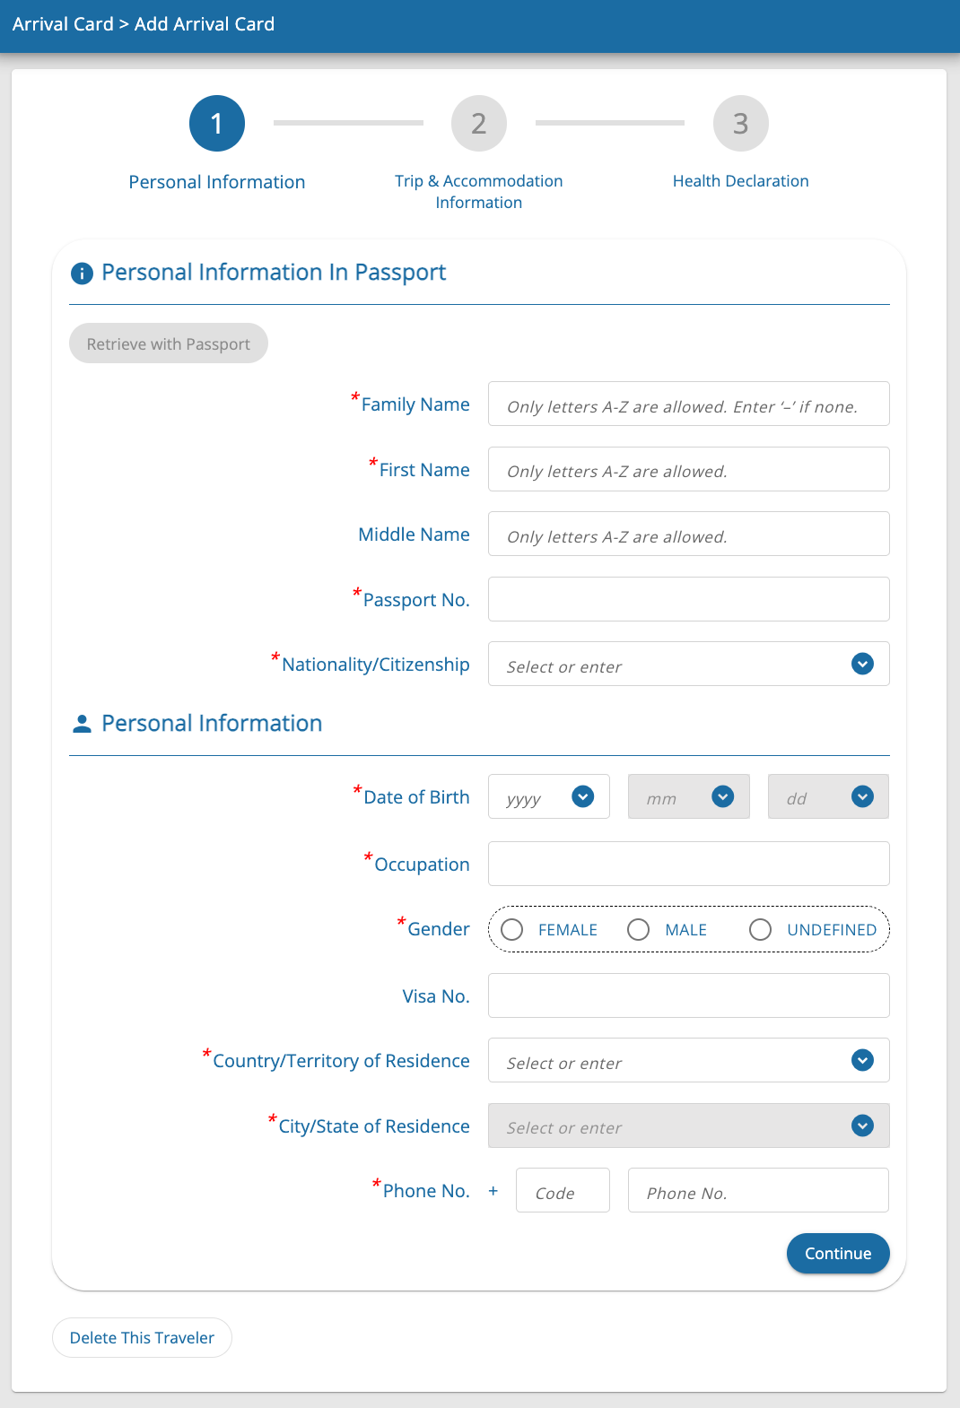This screenshot has height=1408, width=960.
Task: Open Country/Territory of Residence dropdown
Action: coord(862,1061)
